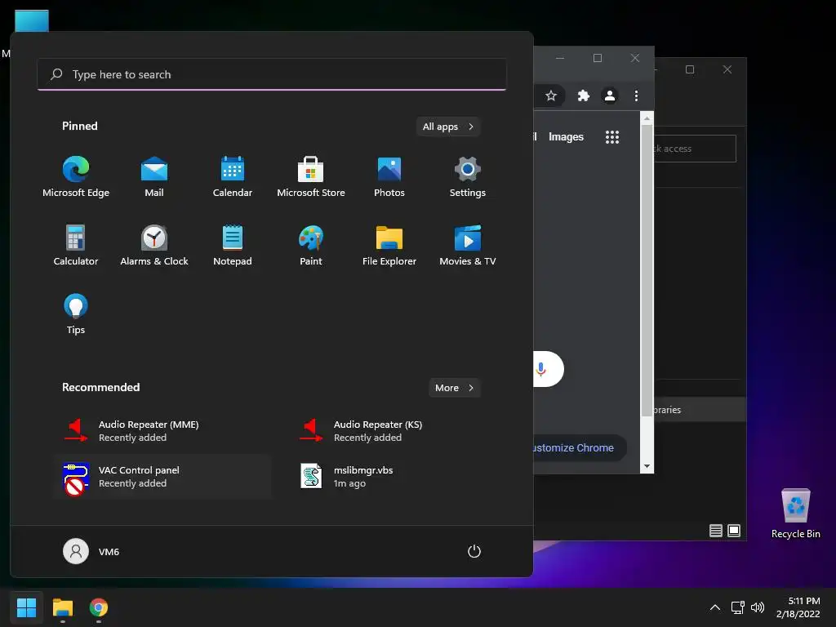Image resolution: width=836 pixels, height=627 pixels.
Task: Open Chrome three-dot menu
Action: [x=636, y=96]
